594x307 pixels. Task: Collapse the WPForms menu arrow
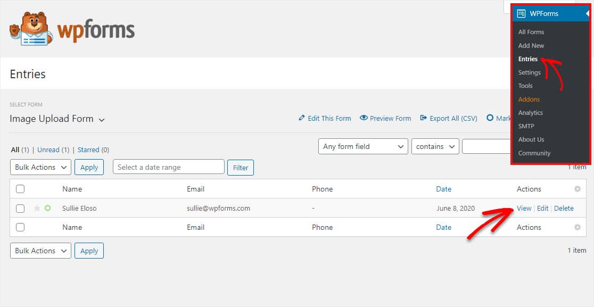point(587,14)
